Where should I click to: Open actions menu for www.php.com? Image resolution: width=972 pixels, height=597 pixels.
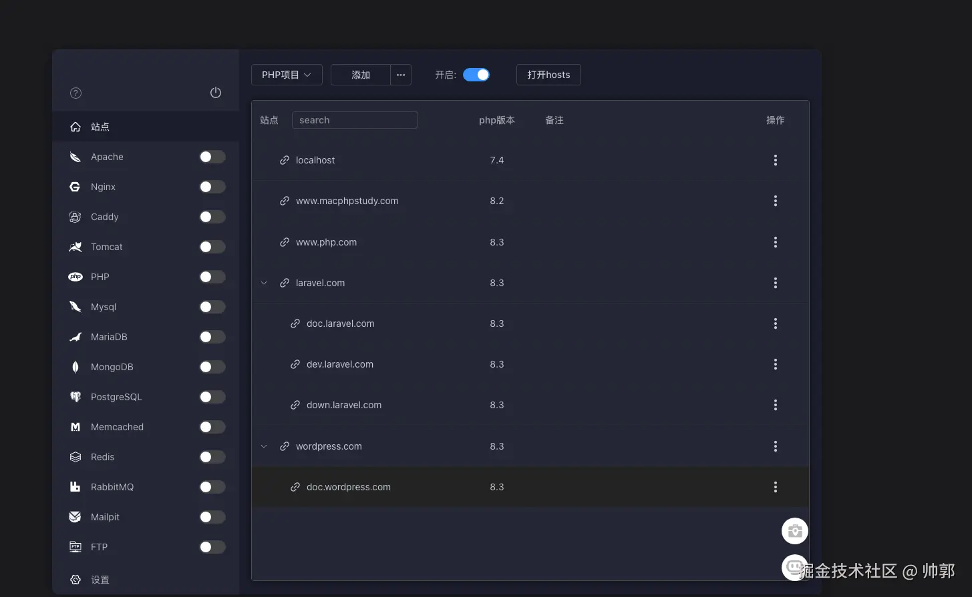[x=776, y=242]
